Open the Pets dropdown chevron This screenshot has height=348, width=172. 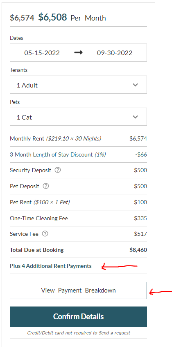click(135, 117)
